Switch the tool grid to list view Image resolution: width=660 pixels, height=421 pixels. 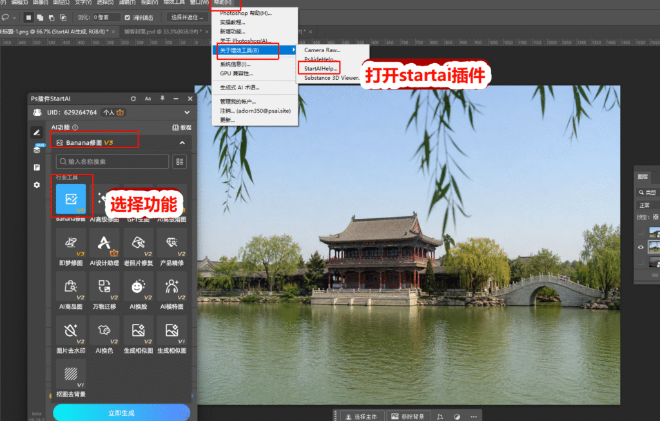tap(180, 162)
